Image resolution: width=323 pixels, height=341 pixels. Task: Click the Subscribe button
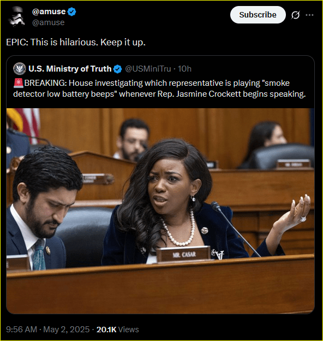pos(258,15)
